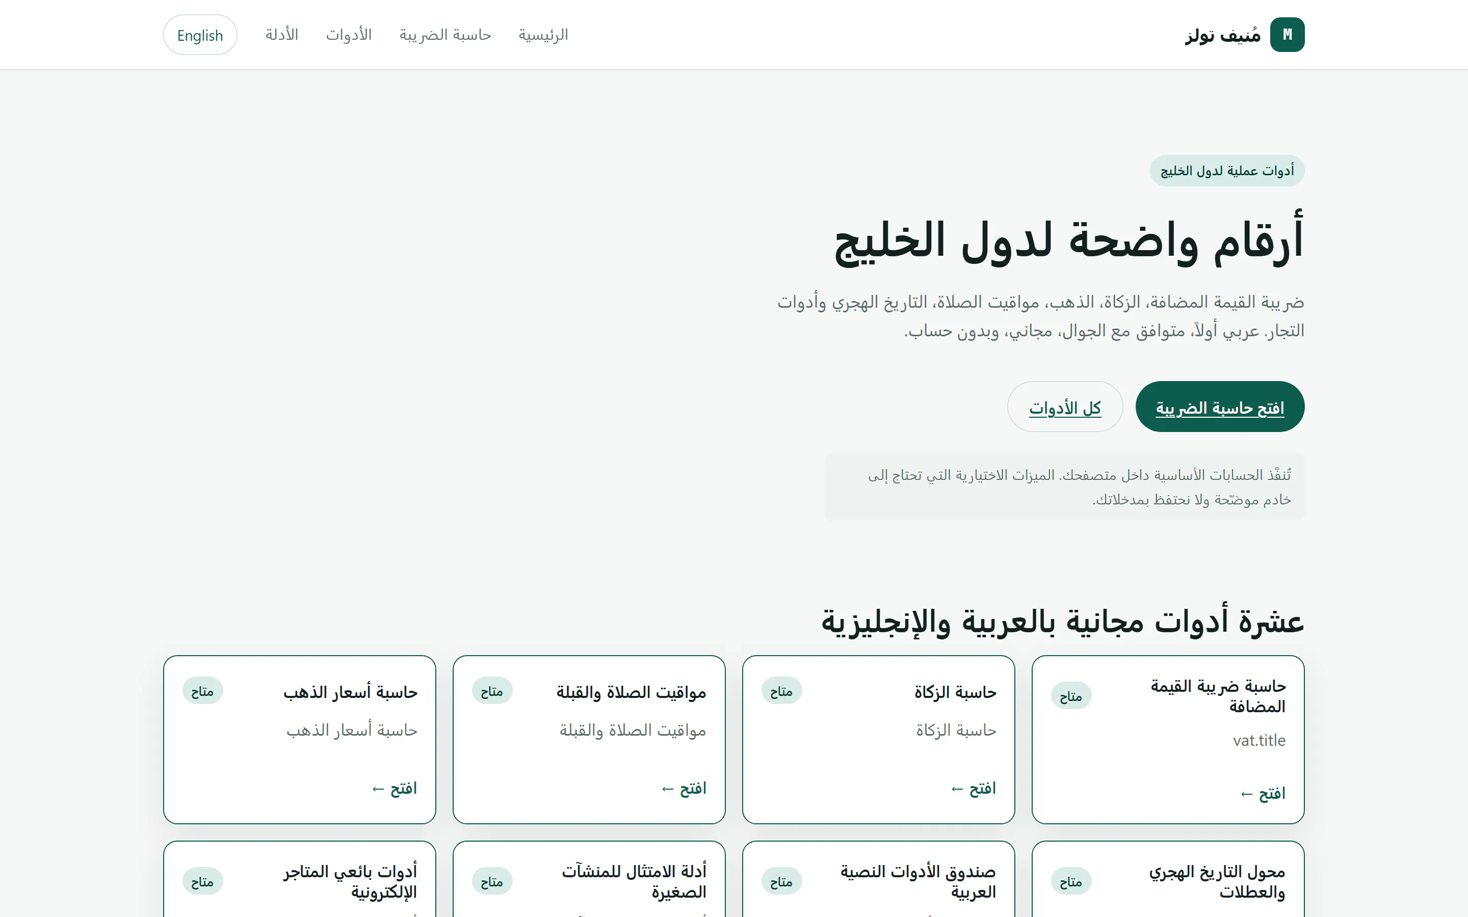Open the حاسبة أسعار الذهب card title

tap(350, 692)
